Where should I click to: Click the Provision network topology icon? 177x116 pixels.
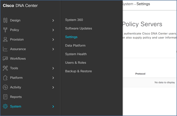click(5, 39)
